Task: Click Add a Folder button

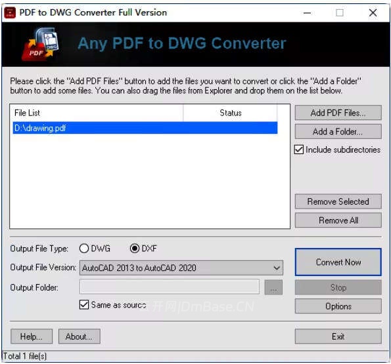Action: (338, 131)
